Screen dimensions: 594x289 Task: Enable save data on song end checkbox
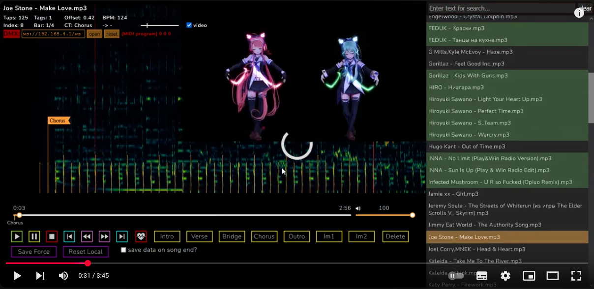click(x=123, y=250)
